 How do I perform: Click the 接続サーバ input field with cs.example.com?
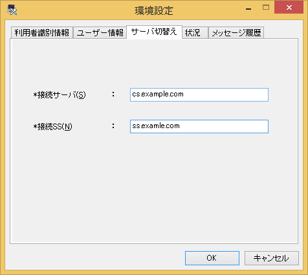pyautogui.click(x=199, y=94)
